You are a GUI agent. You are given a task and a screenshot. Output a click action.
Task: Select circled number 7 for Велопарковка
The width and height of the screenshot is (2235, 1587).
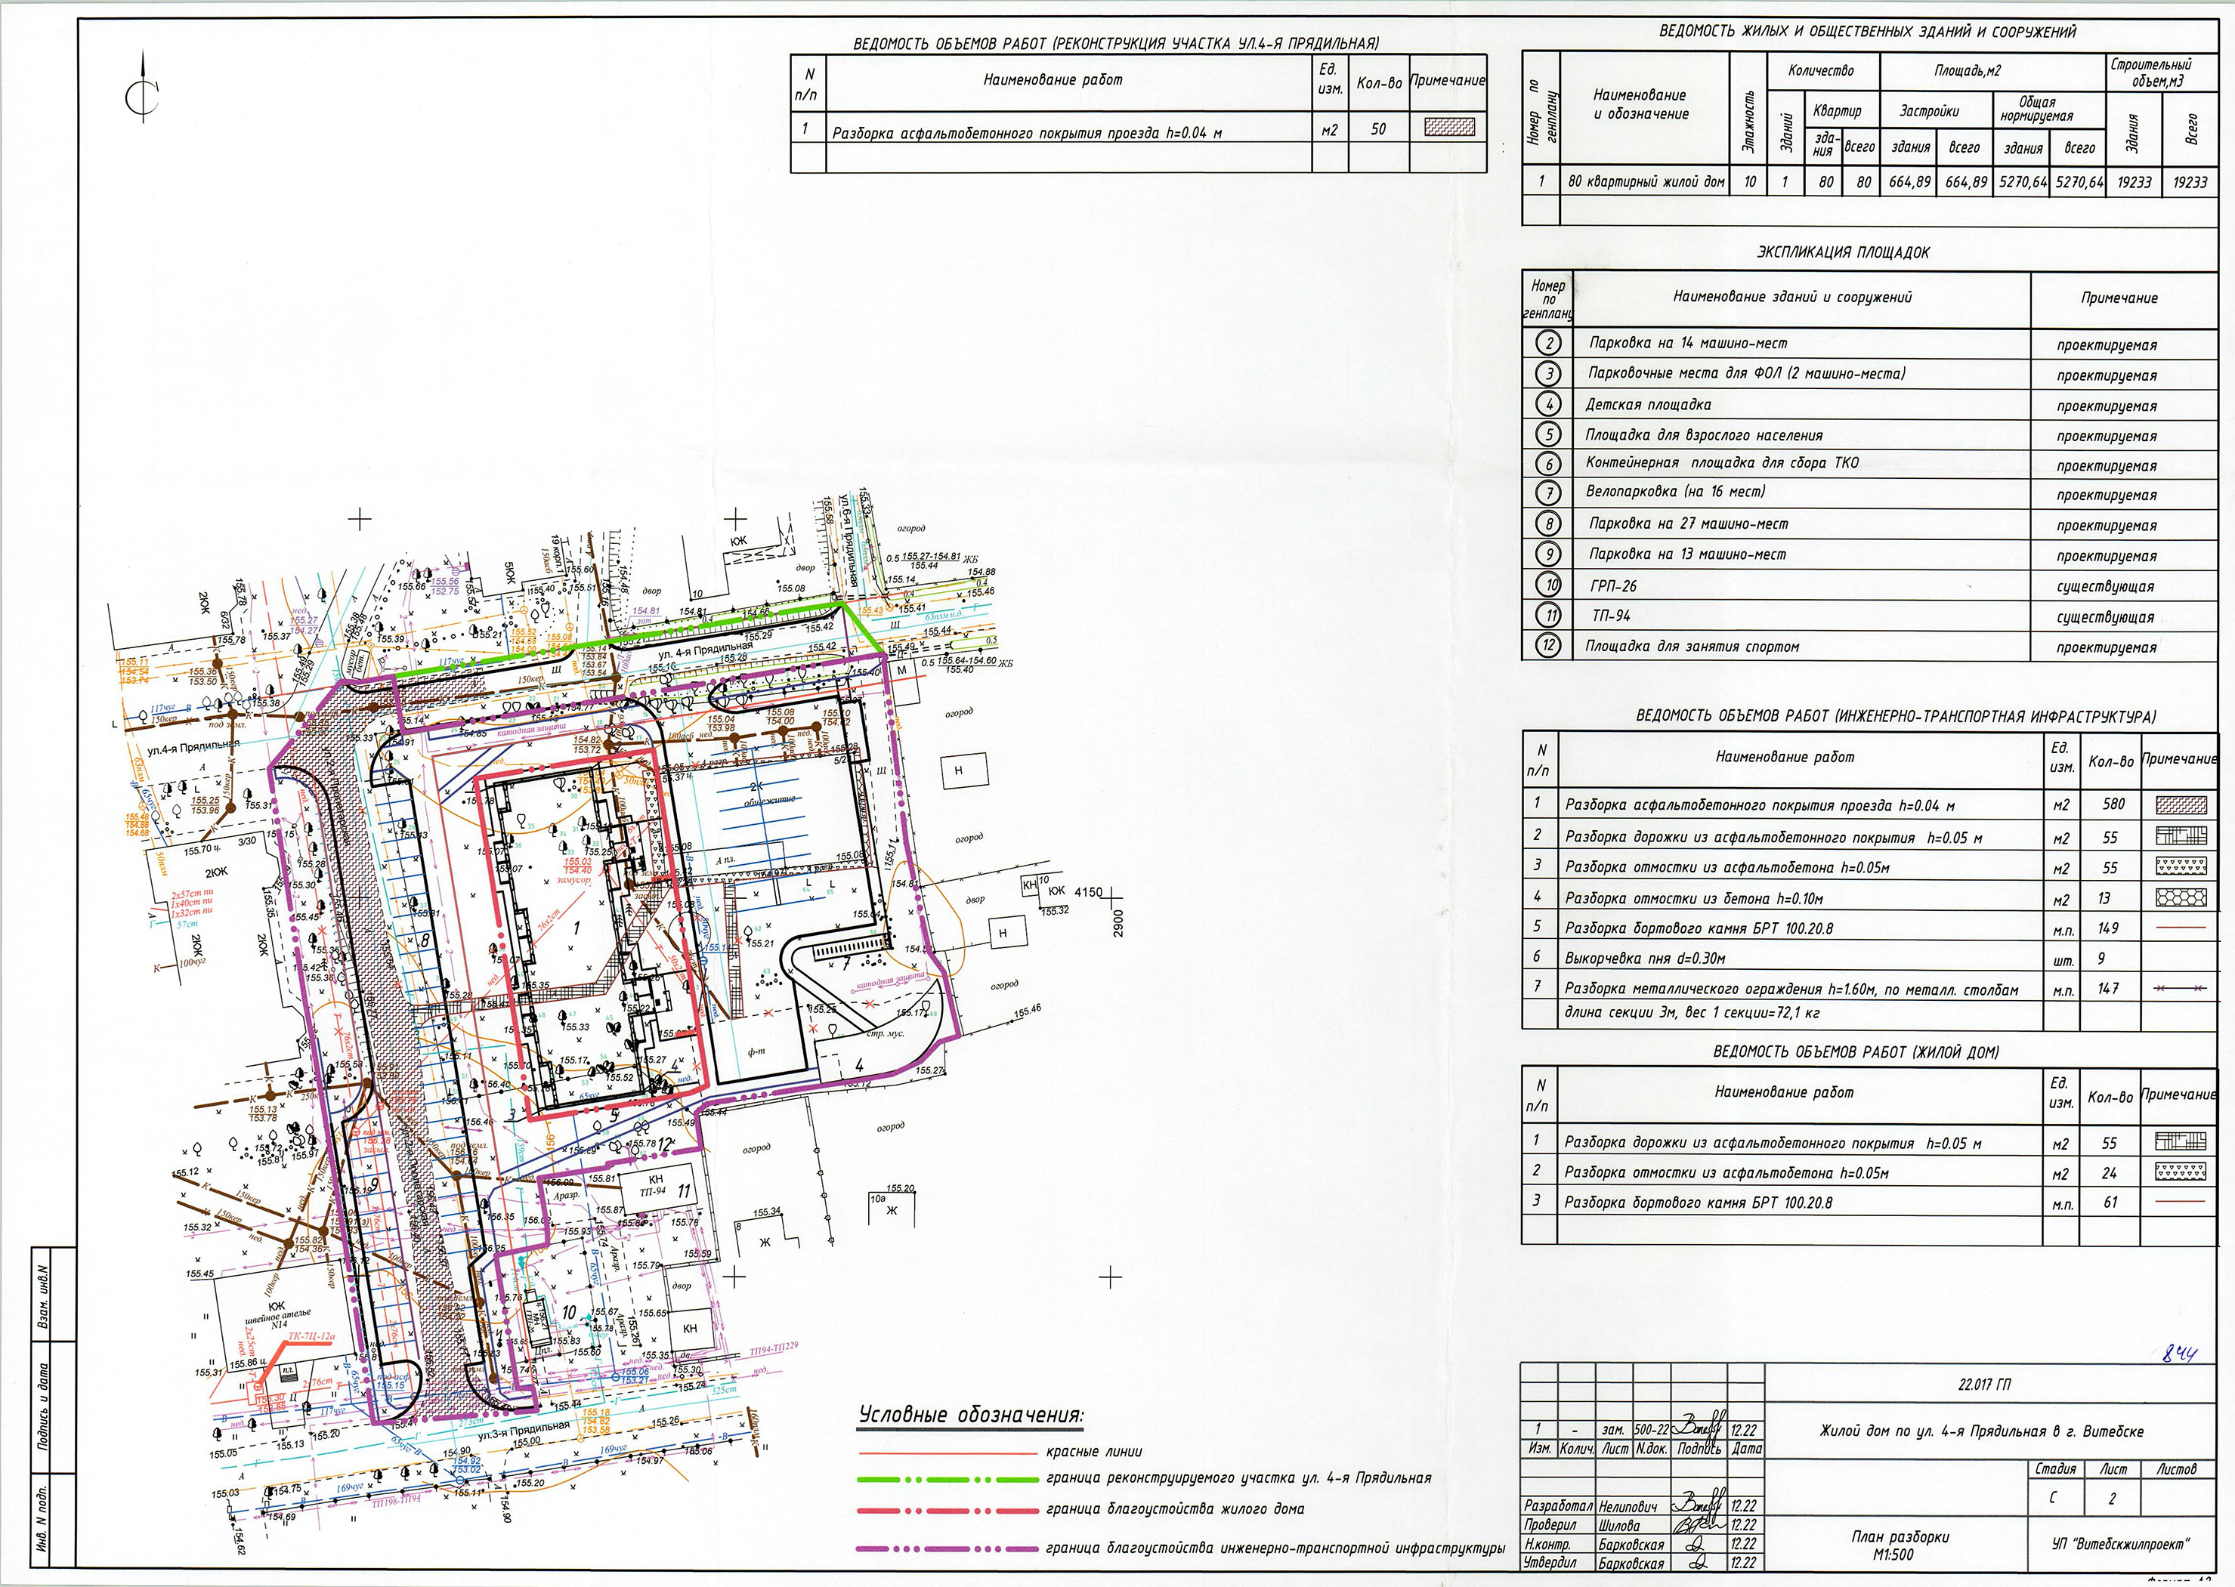(1549, 492)
